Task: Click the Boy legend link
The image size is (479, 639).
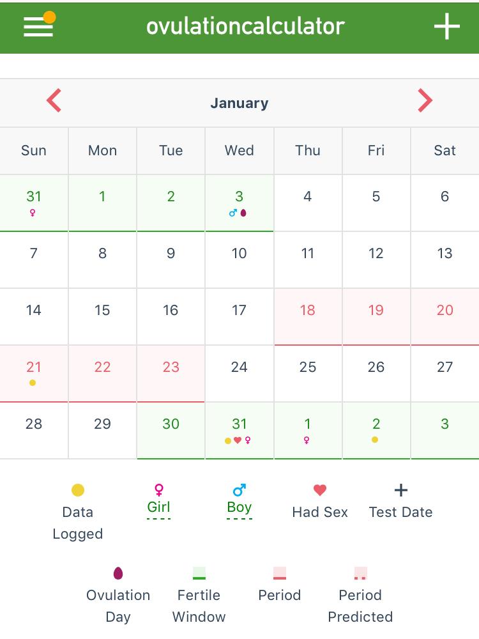Action: (x=239, y=507)
